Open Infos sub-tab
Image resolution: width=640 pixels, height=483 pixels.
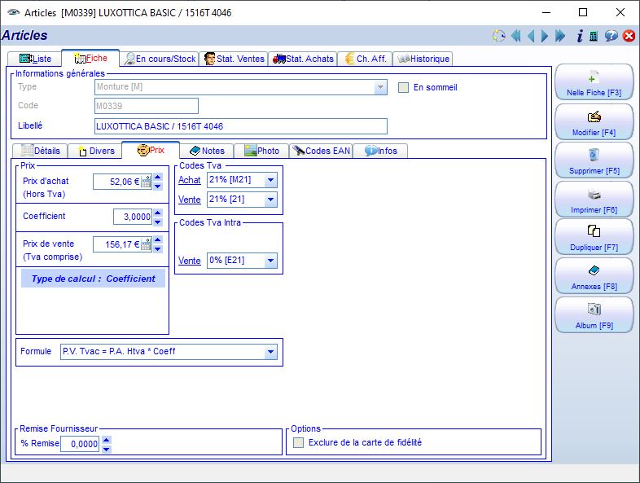coord(380,151)
